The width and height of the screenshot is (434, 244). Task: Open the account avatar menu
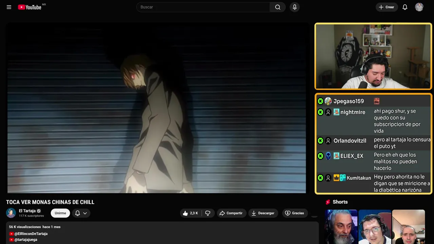coord(419,7)
